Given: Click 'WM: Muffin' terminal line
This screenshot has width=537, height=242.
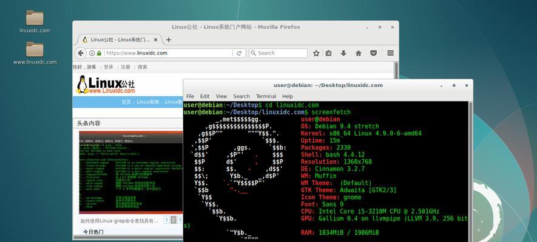Looking at the screenshot, I should tap(319, 176).
